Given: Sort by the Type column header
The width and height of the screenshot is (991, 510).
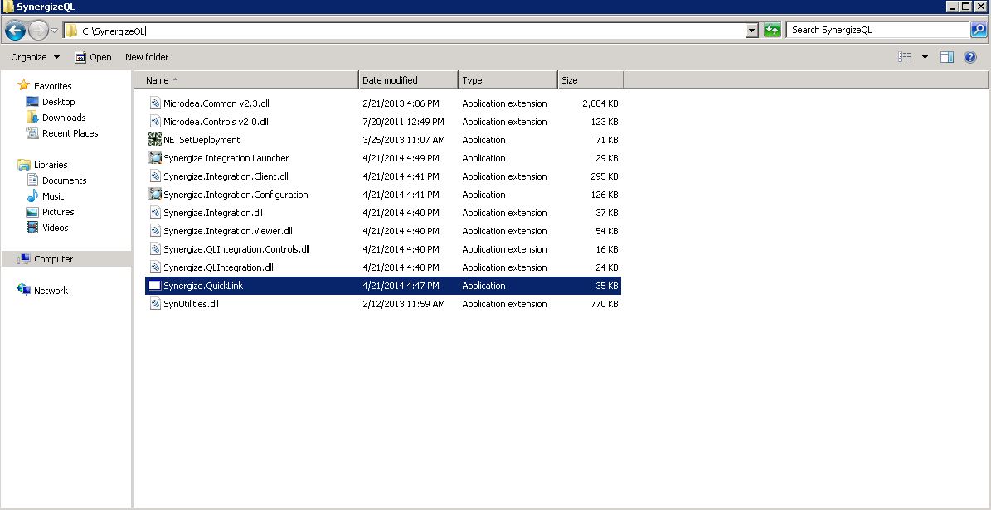Looking at the screenshot, I should click(x=508, y=80).
